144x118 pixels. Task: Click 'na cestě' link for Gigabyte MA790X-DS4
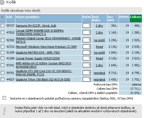pos(99,53)
